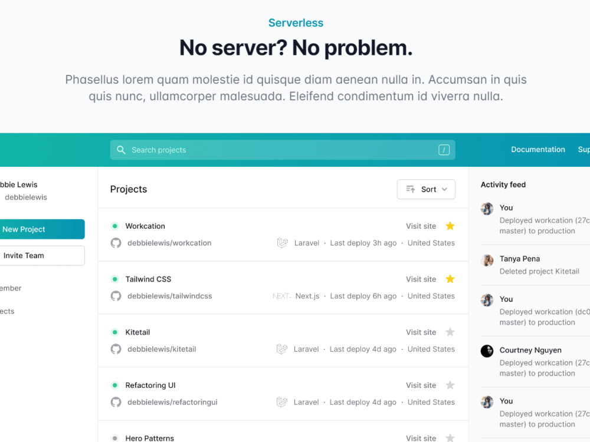Click GitHub icon beside debbielewis/tailwindcss
This screenshot has width=590, height=442.
[x=116, y=296]
